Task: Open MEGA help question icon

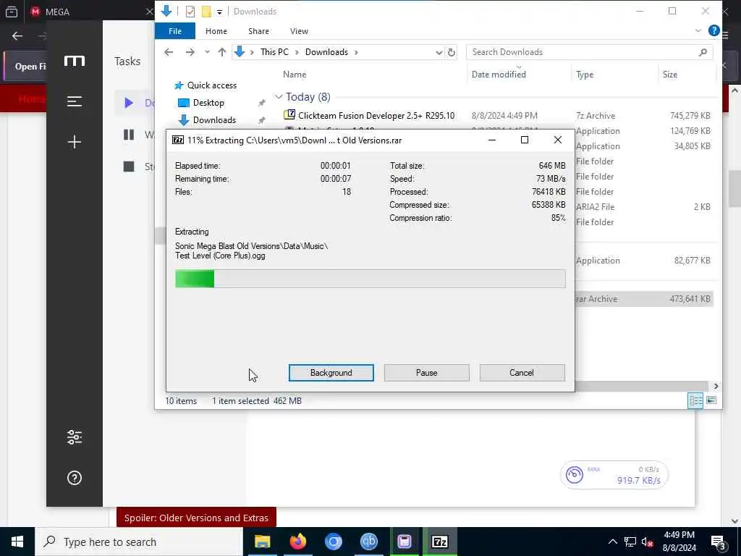Action: (75, 478)
